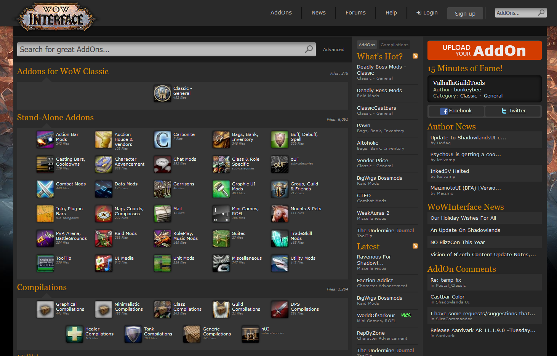This screenshot has width=557, height=356.
Task: Open the Pawn addon link
Action: click(363, 125)
